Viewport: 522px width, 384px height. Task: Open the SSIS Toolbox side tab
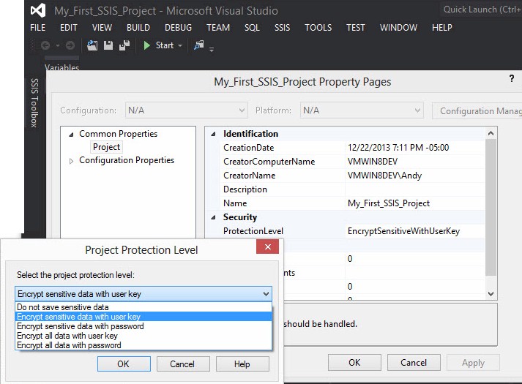click(x=34, y=102)
